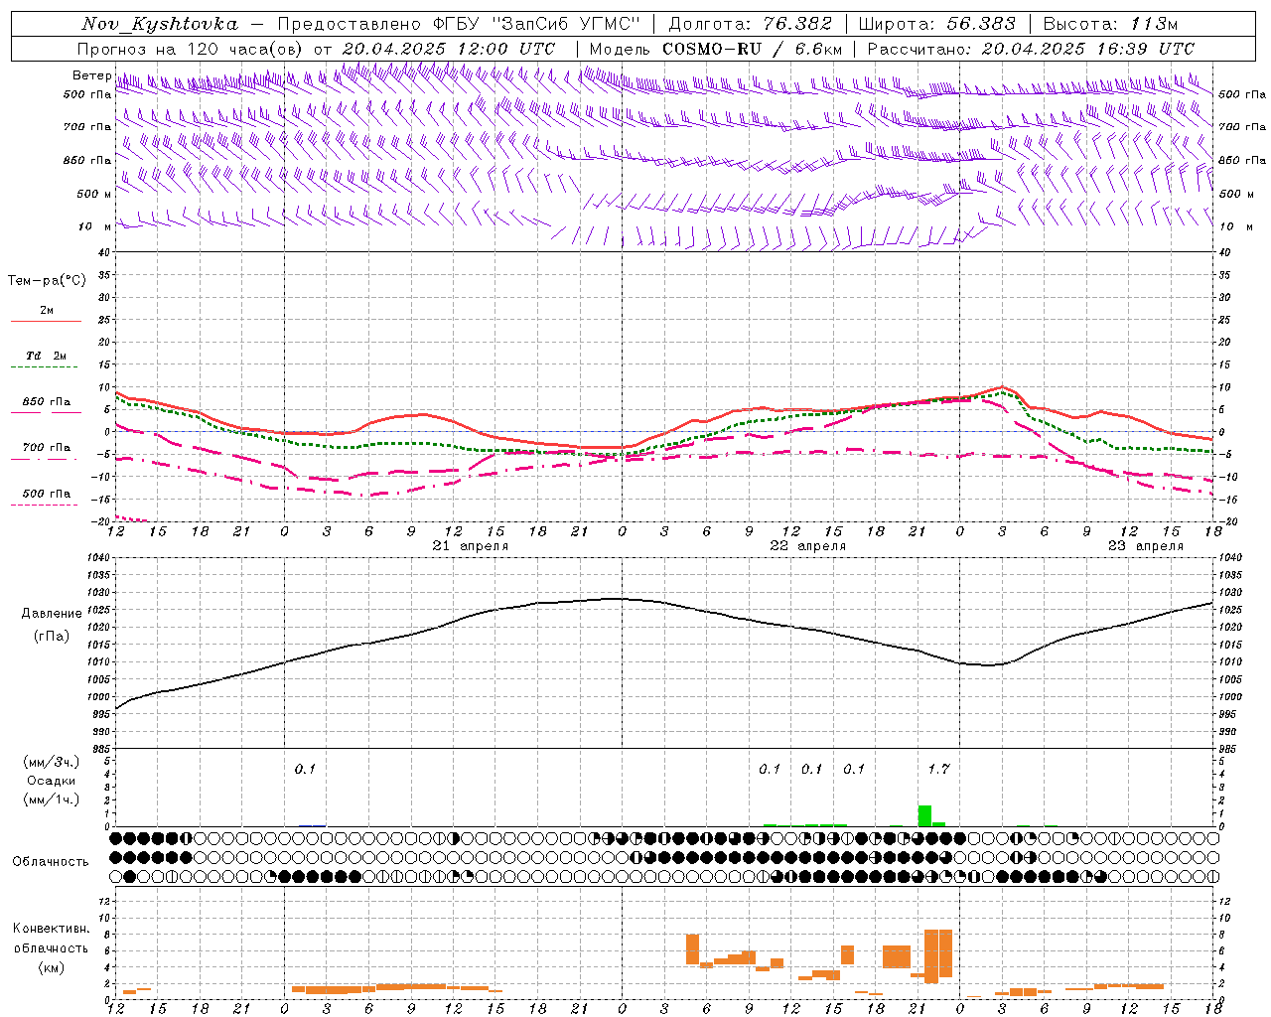
Task: Click the Осадки precipitation panel label
Action: [x=51, y=781]
